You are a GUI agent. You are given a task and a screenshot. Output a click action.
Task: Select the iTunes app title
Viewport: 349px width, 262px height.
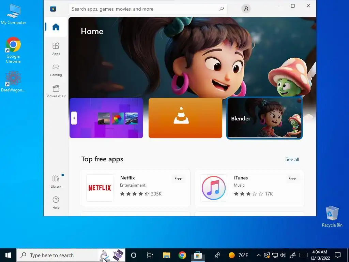[x=241, y=178]
